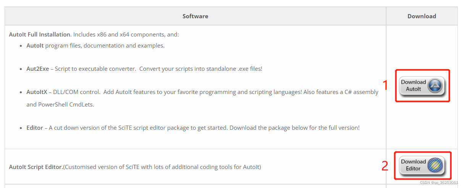Click the bold Aut2Exe list item
The height and width of the screenshot is (188, 464).
point(37,69)
